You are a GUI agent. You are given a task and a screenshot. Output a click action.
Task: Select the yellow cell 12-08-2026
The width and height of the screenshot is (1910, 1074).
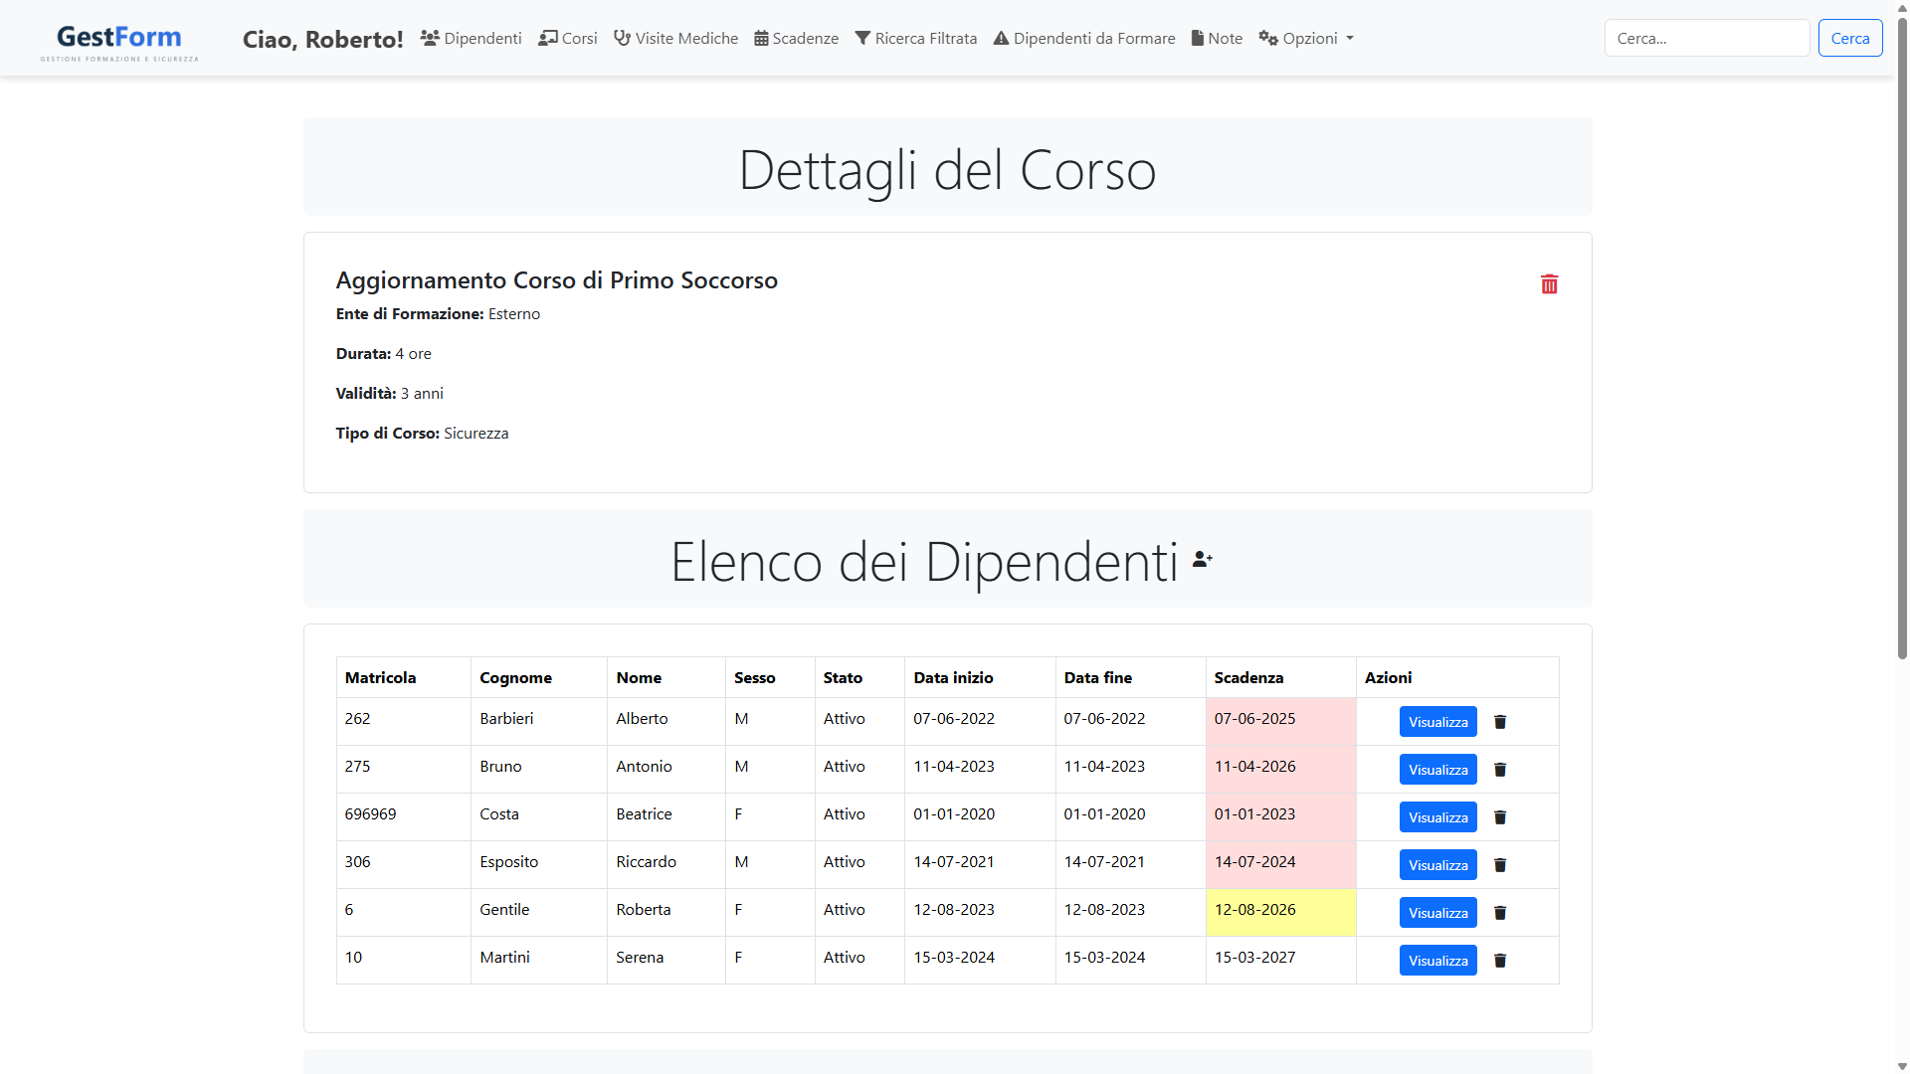point(1280,912)
